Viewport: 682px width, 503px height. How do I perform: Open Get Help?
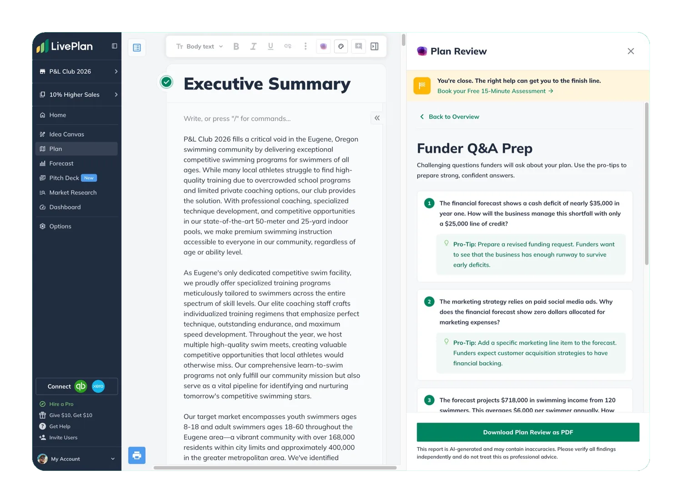(x=55, y=426)
